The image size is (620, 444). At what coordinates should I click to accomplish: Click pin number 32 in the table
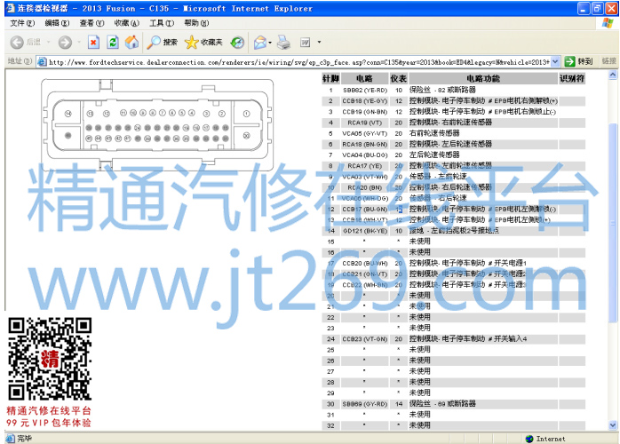tap(330, 426)
